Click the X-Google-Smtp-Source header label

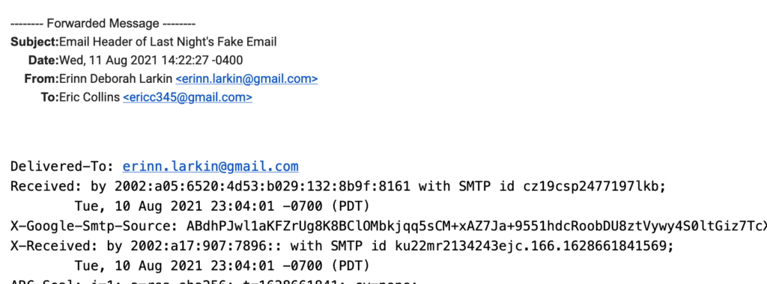94,226
